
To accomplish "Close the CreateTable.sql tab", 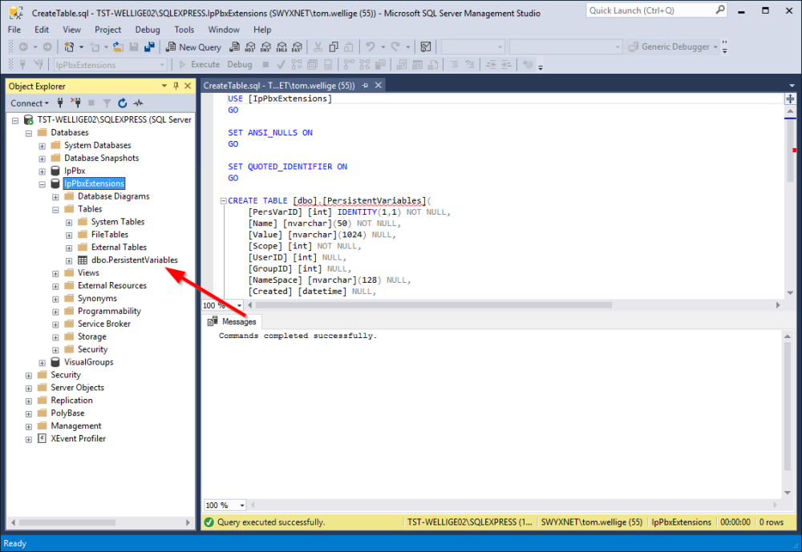I will pos(379,86).
